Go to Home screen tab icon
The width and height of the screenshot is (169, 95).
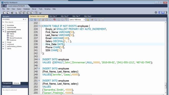click(x=4, y=6)
